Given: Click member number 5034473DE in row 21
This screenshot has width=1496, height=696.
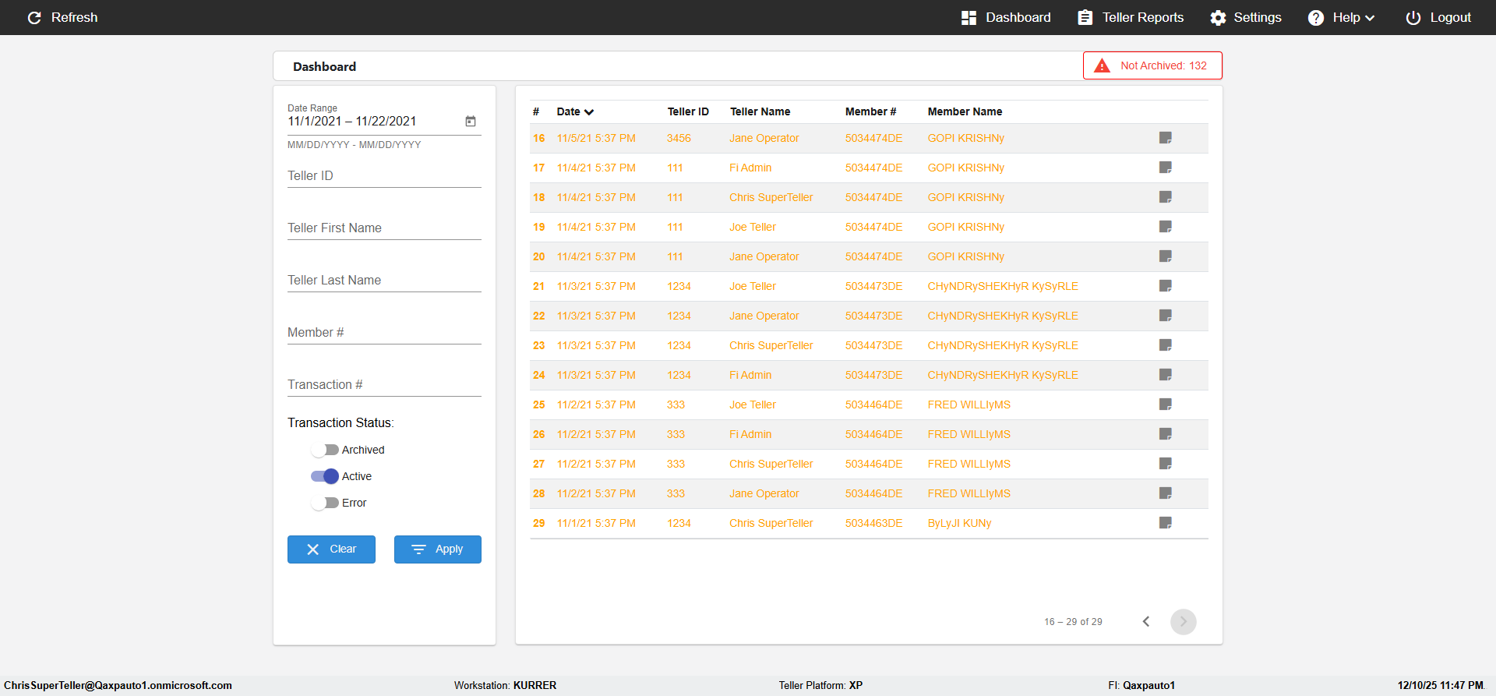Looking at the screenshot, I should (874, 286).
